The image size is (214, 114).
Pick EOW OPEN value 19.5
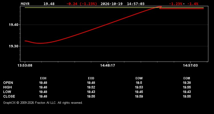139,83
